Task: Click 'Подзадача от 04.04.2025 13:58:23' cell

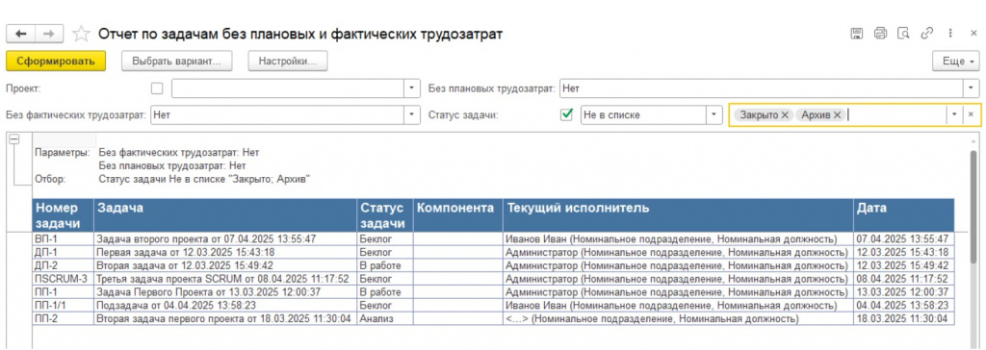Action: (225, 306)
